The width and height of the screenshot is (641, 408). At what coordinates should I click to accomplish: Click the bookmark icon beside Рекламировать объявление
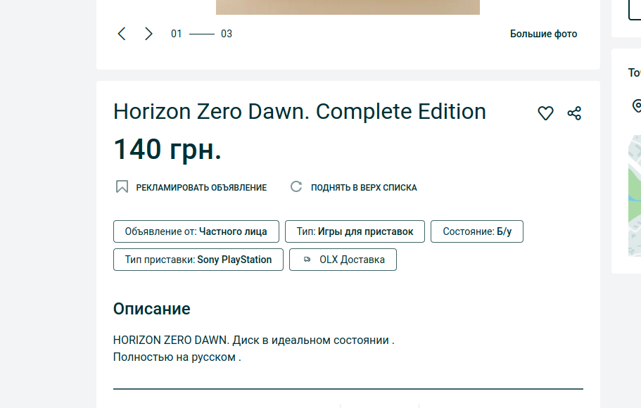coord(122,187)
